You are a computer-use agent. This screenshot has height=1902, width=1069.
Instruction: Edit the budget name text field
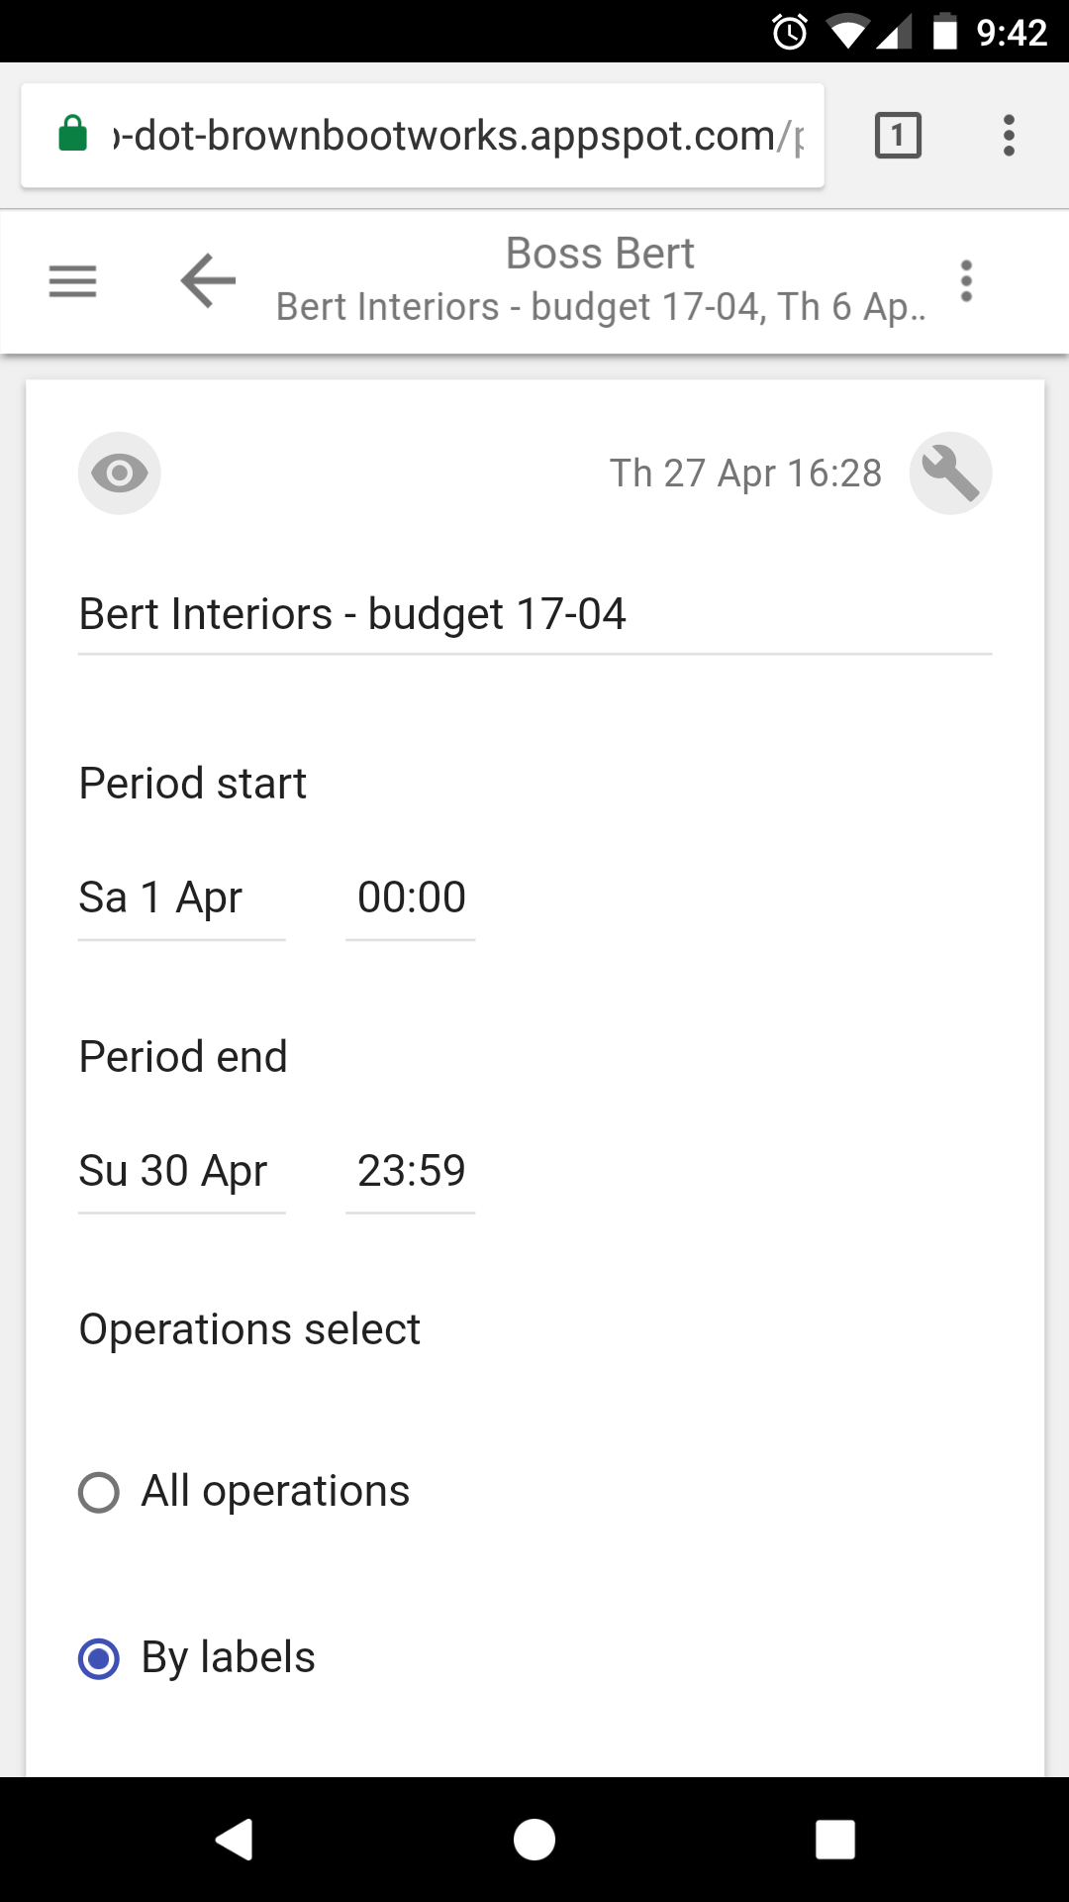click(x=534, y=615)
